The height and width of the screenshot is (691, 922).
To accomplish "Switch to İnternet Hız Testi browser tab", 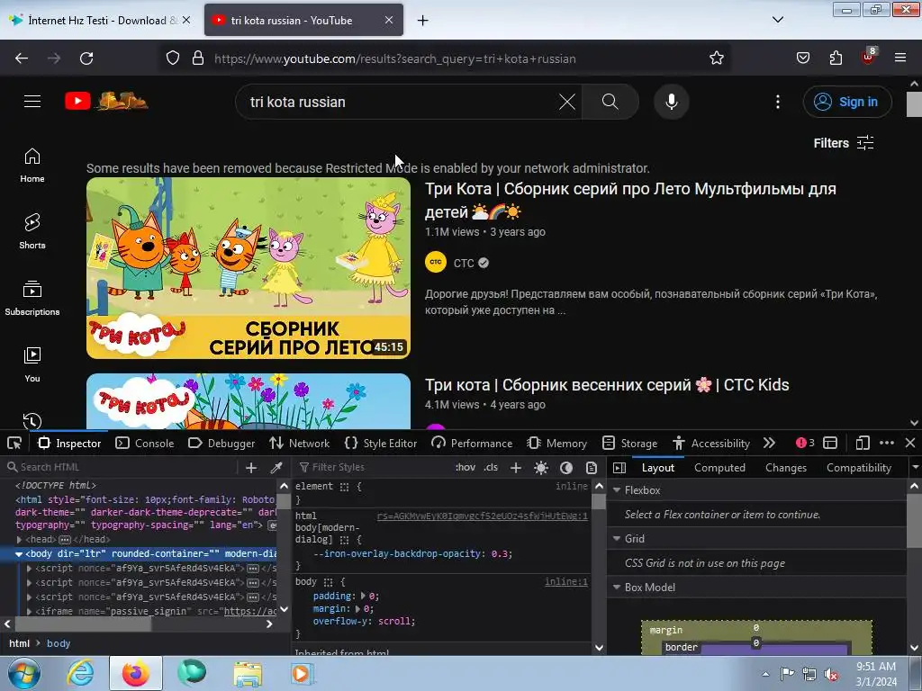I will (x=100, y=20).
